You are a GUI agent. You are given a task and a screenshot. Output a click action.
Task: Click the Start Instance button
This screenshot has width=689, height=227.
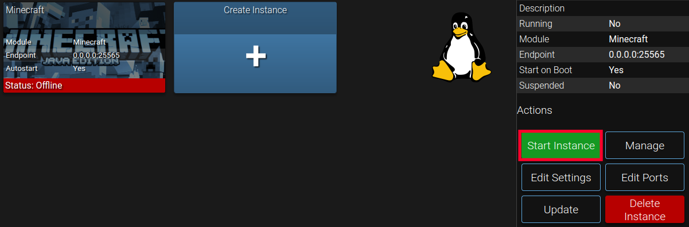[x=561, y=146]
